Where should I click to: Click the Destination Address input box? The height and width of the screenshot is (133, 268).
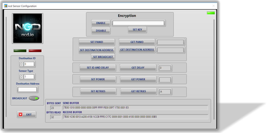pyautogui.click(x=27, y=89)
